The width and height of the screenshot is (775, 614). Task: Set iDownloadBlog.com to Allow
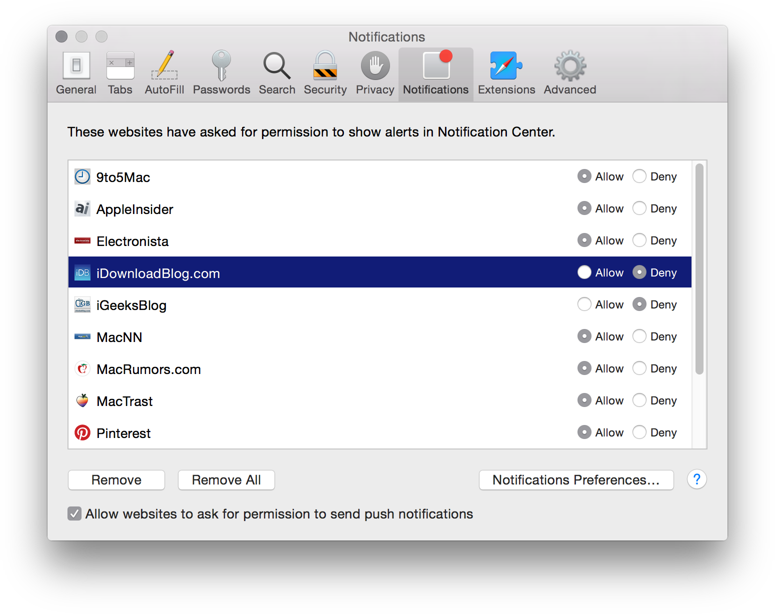(584, 272)
